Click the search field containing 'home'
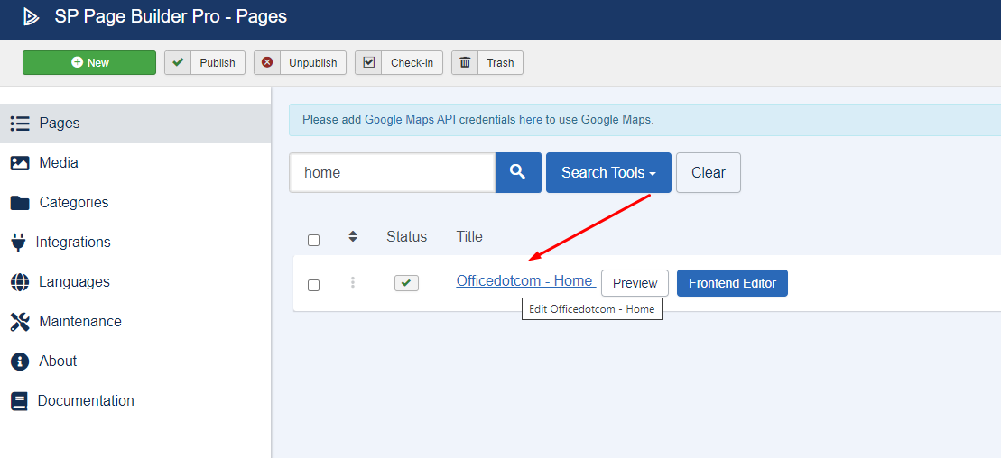This screenshot has width=1001, height=458. pos(393,172)
